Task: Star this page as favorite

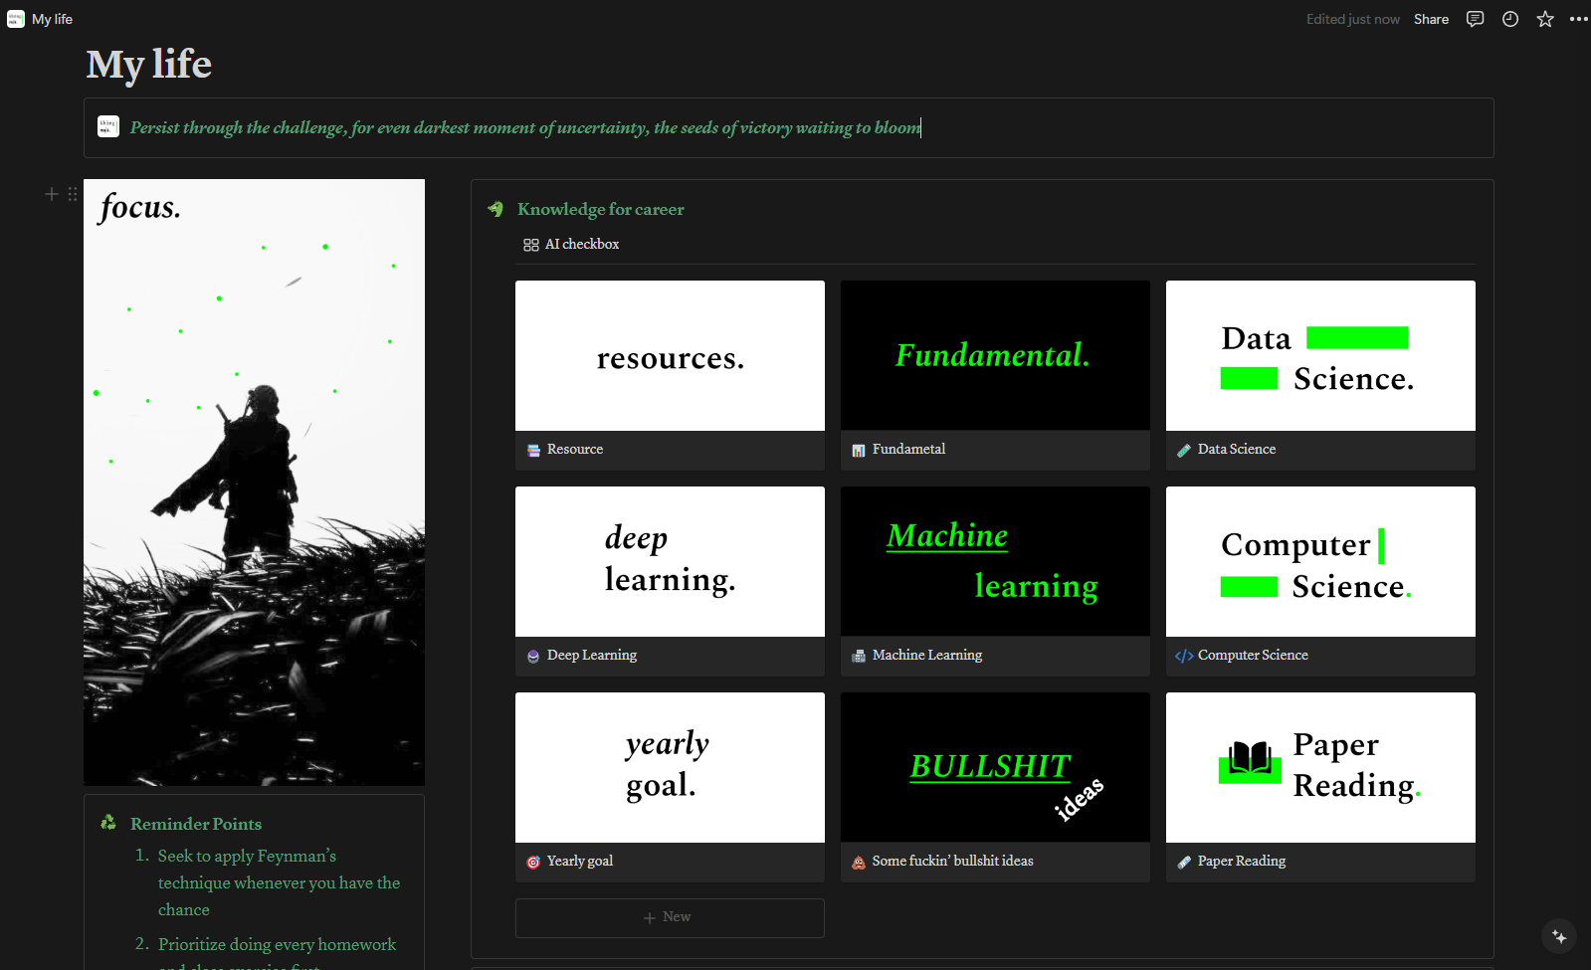Action: 1544,19
